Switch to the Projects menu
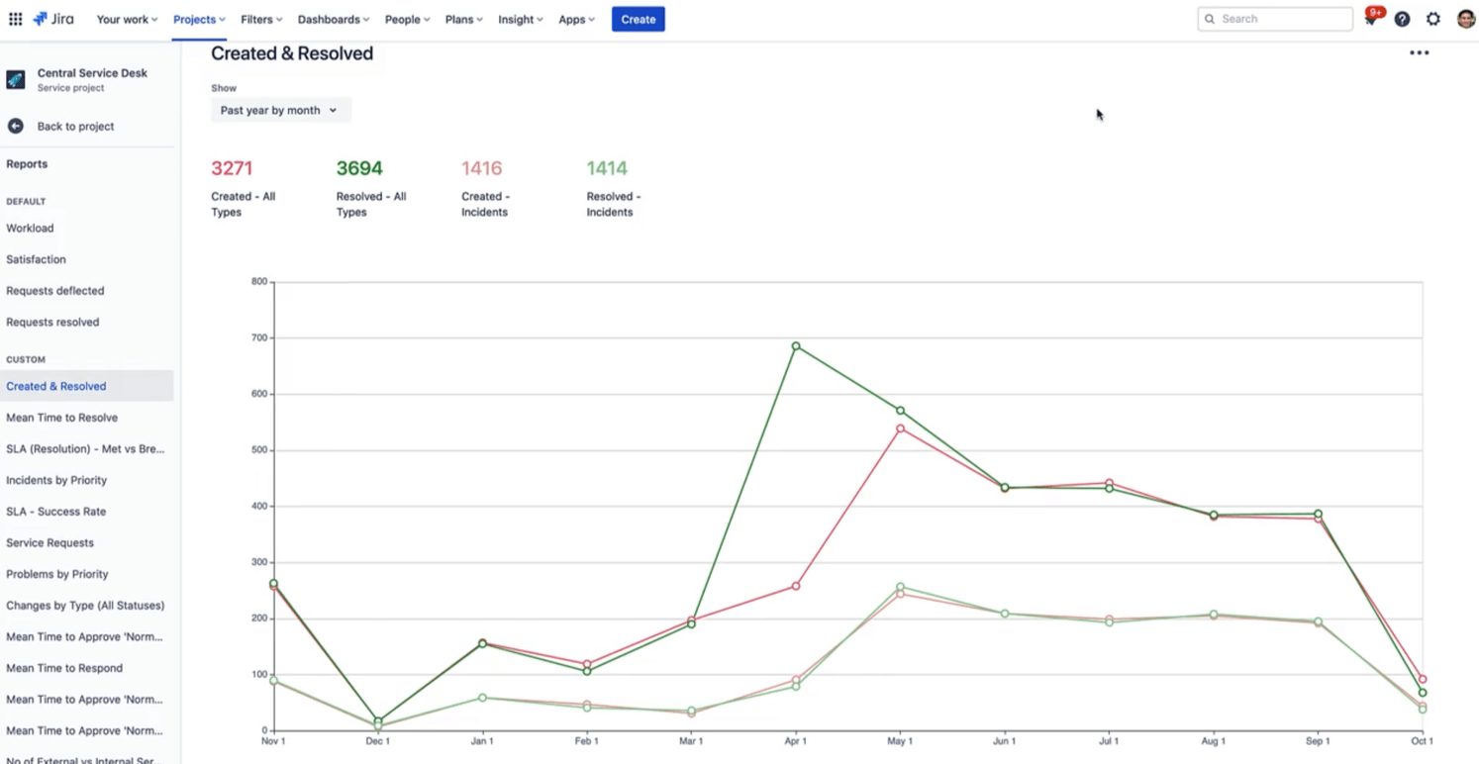 click(197, 18)
